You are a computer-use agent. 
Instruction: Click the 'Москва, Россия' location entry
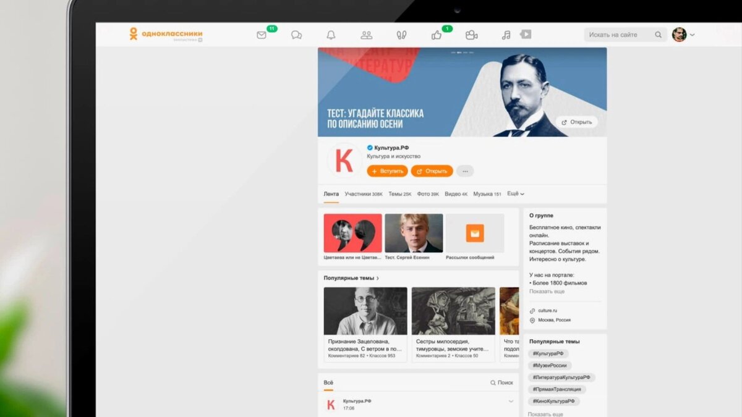pyautogui.click(x=554, y=320)
